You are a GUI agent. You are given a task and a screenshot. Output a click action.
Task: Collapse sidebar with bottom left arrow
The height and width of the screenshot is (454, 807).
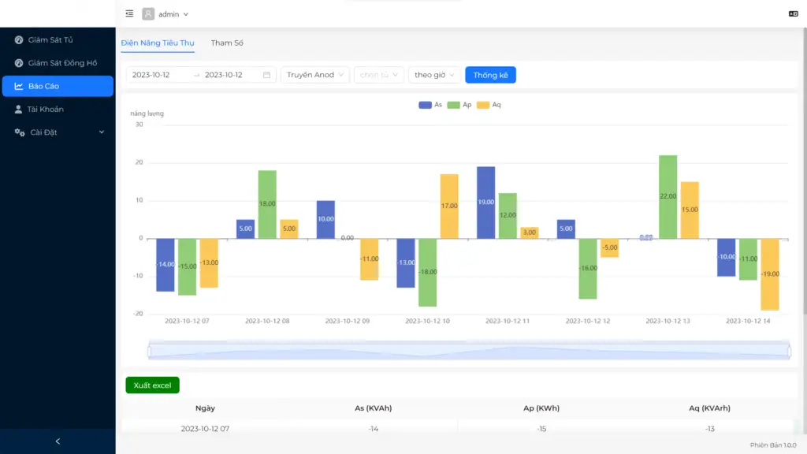[58, 441]
